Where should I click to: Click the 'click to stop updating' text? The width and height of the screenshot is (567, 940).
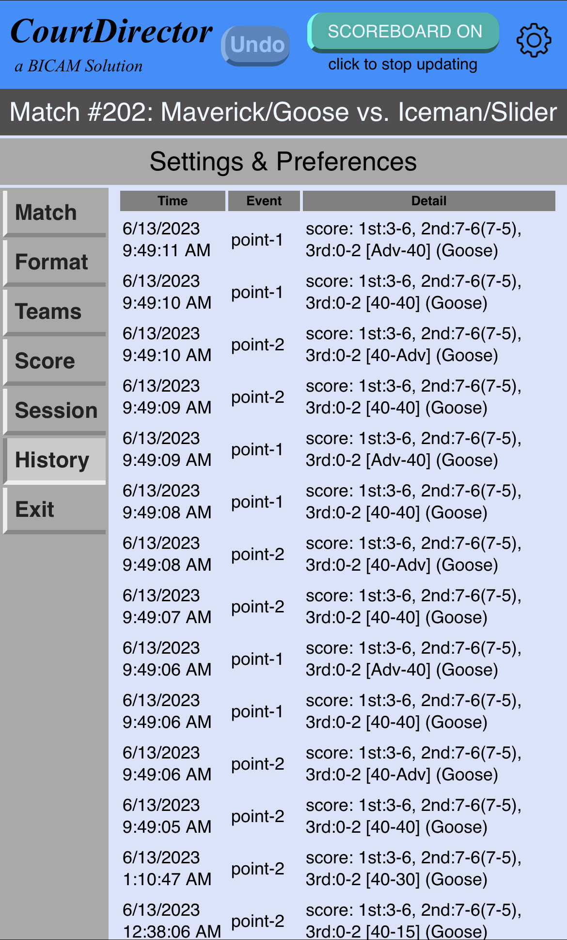(403, 65)
